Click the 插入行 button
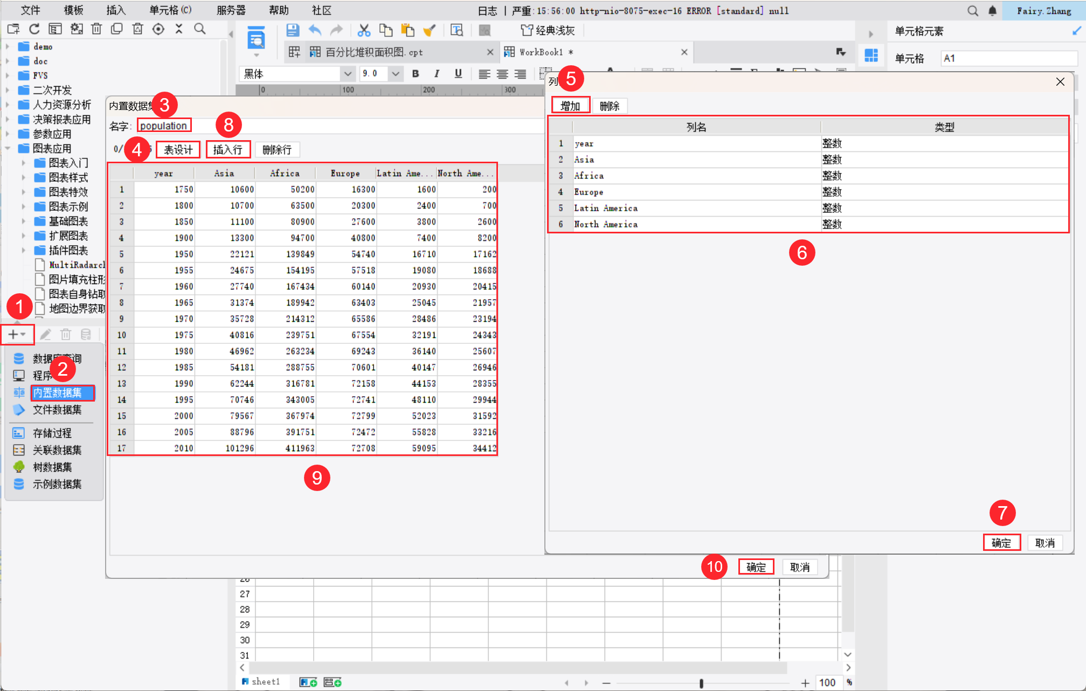The image size is (1086, 691). [x=228, y=149]
